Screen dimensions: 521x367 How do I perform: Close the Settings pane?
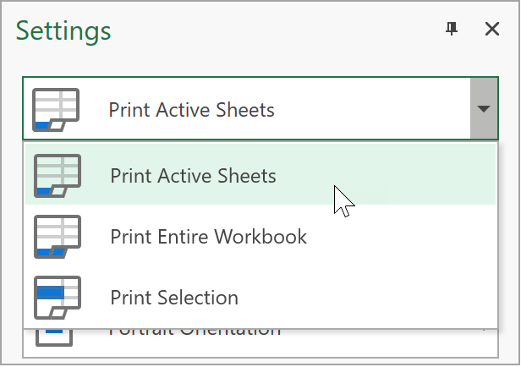pyautogui.click(x=492, y=30)
